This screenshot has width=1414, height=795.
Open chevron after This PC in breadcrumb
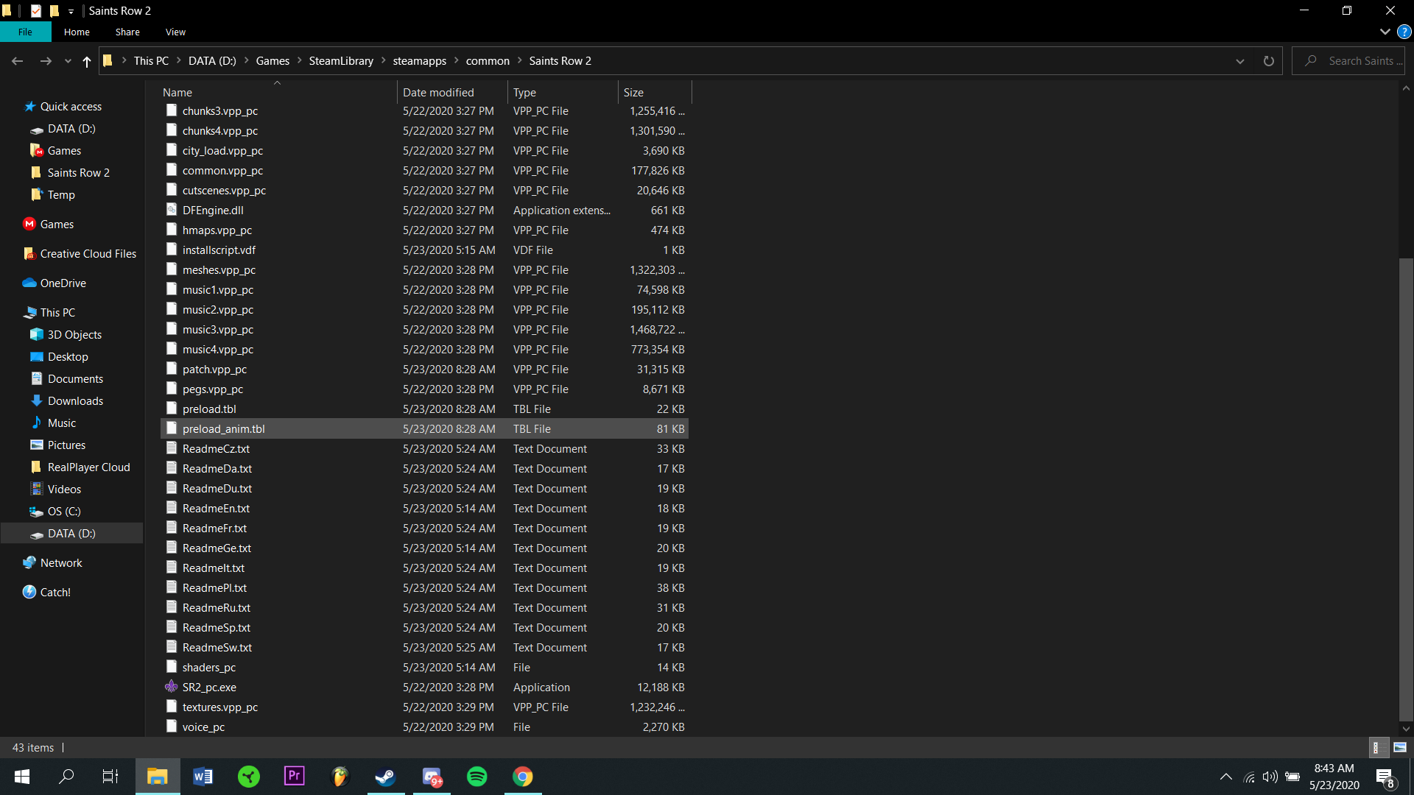178,61
